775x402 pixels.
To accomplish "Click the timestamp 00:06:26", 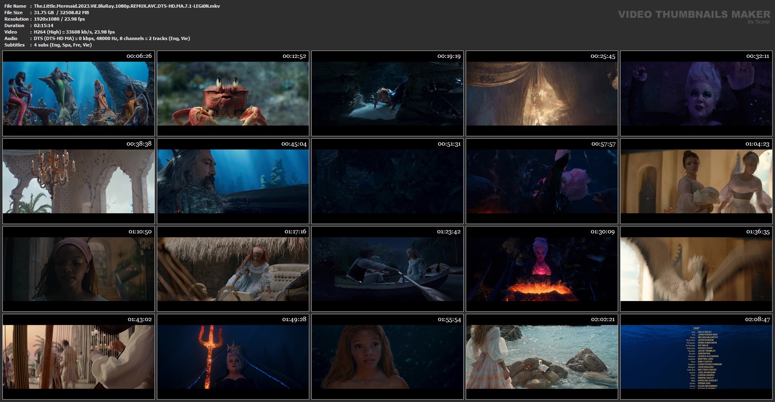I will pos(139,56).
